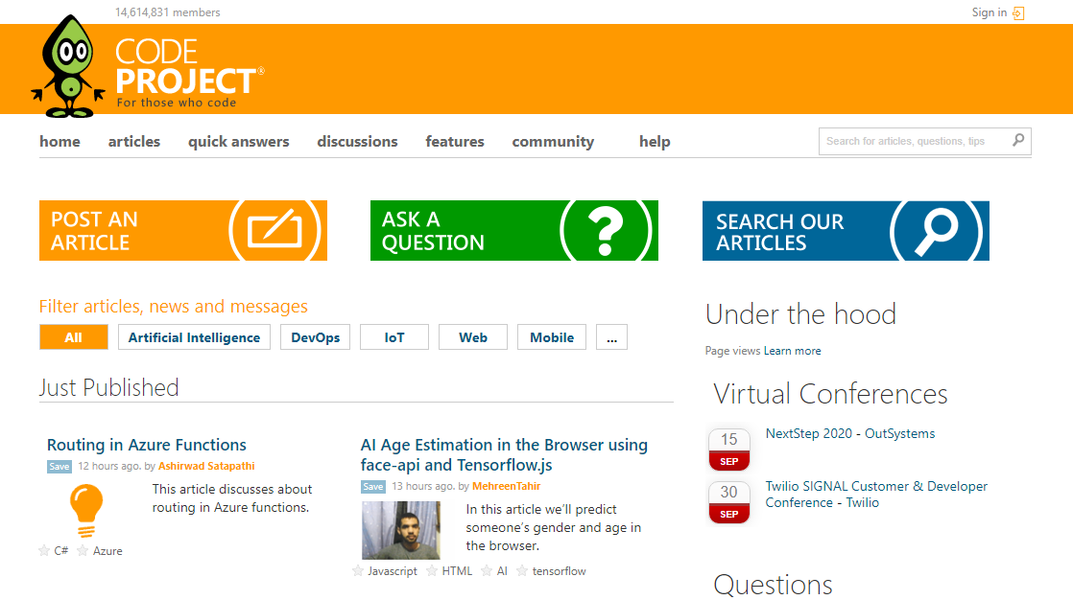
Task: Click the sign in door icon
Action: (x=1018, y=13)
